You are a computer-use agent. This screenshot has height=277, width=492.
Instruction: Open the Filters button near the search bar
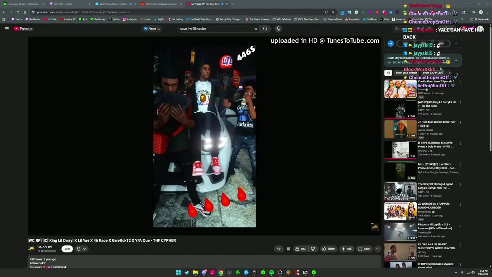(152, 28)
